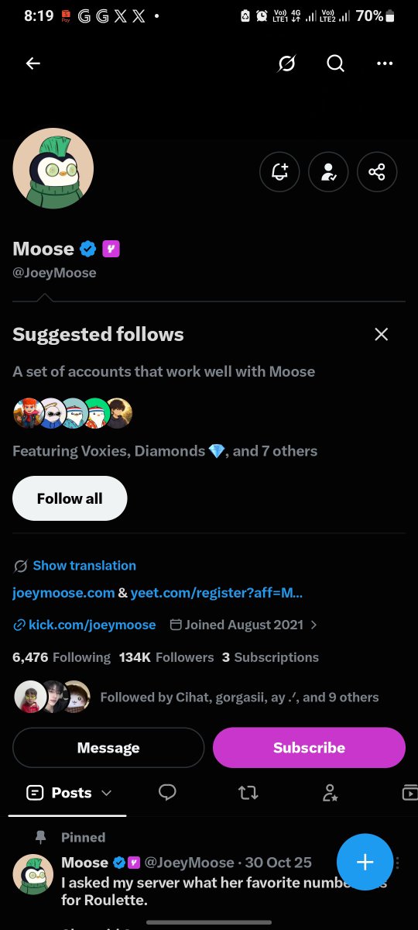Click the Follow all button
Viewport: 418px width, 930px height.
click(x=70, y=498)
